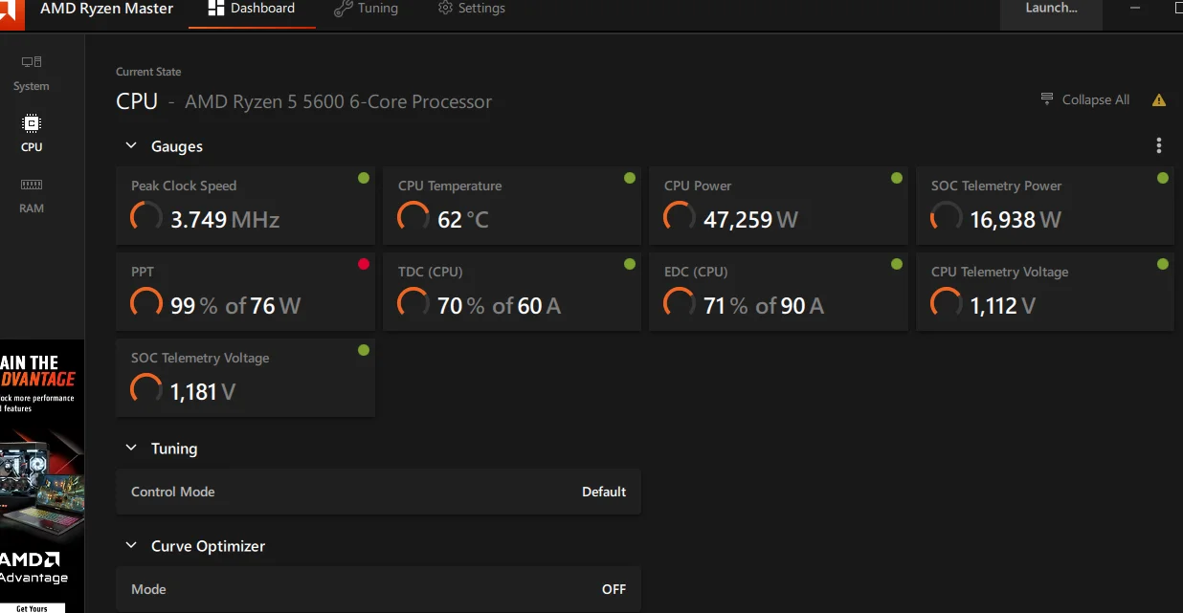Collapse the Gauges section

(x=131, y=146)
